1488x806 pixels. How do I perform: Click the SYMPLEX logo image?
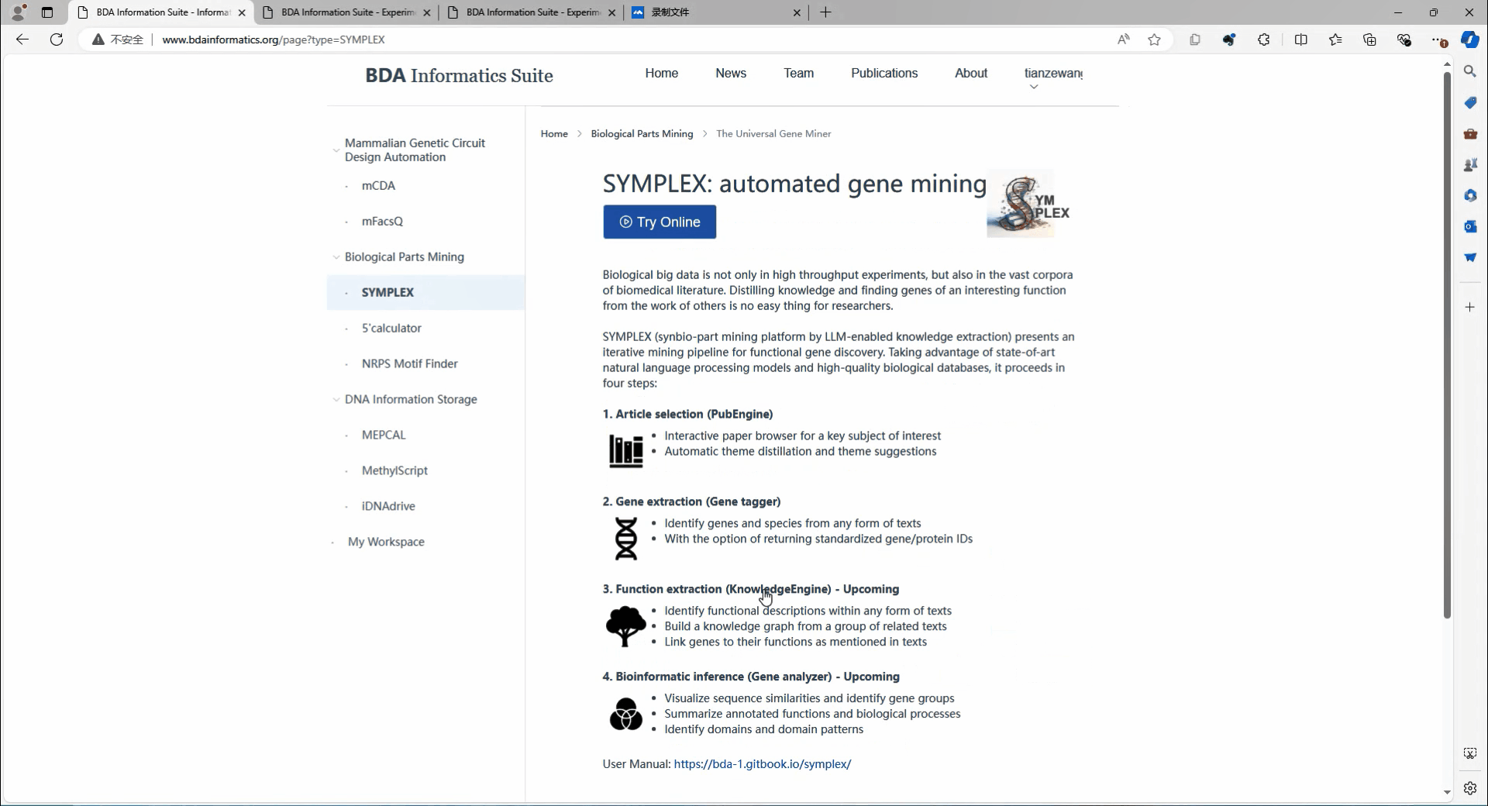(1028, 204)
